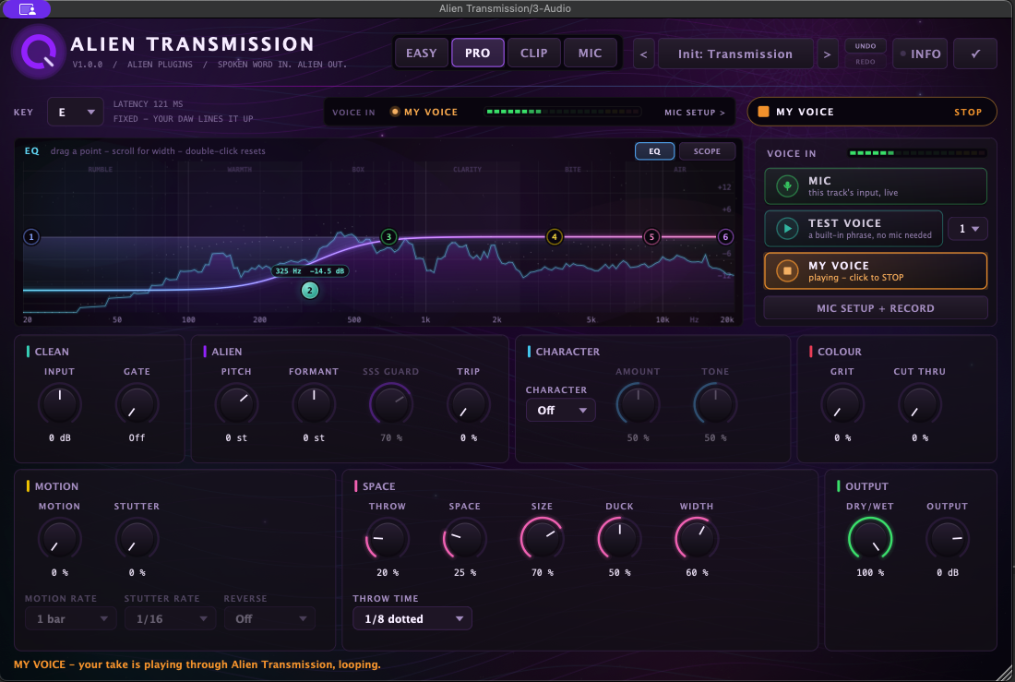
Task: Click the REDO button
Action: point(866,62)
